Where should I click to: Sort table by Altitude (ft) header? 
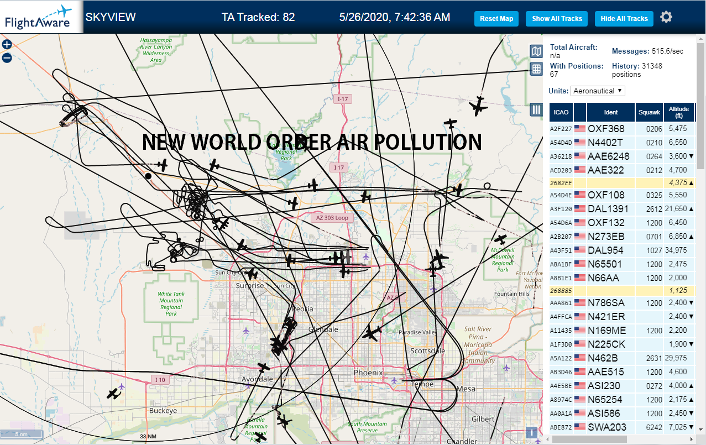(x=678, y=112)
